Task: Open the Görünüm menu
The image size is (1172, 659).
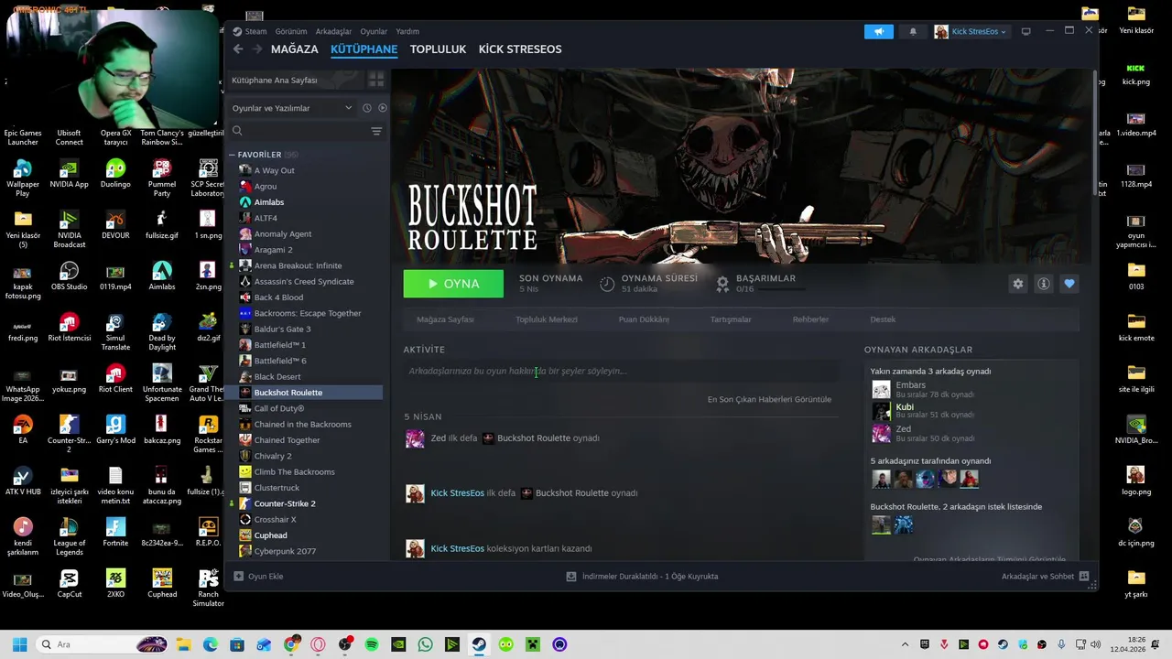Action: [291, 31]
